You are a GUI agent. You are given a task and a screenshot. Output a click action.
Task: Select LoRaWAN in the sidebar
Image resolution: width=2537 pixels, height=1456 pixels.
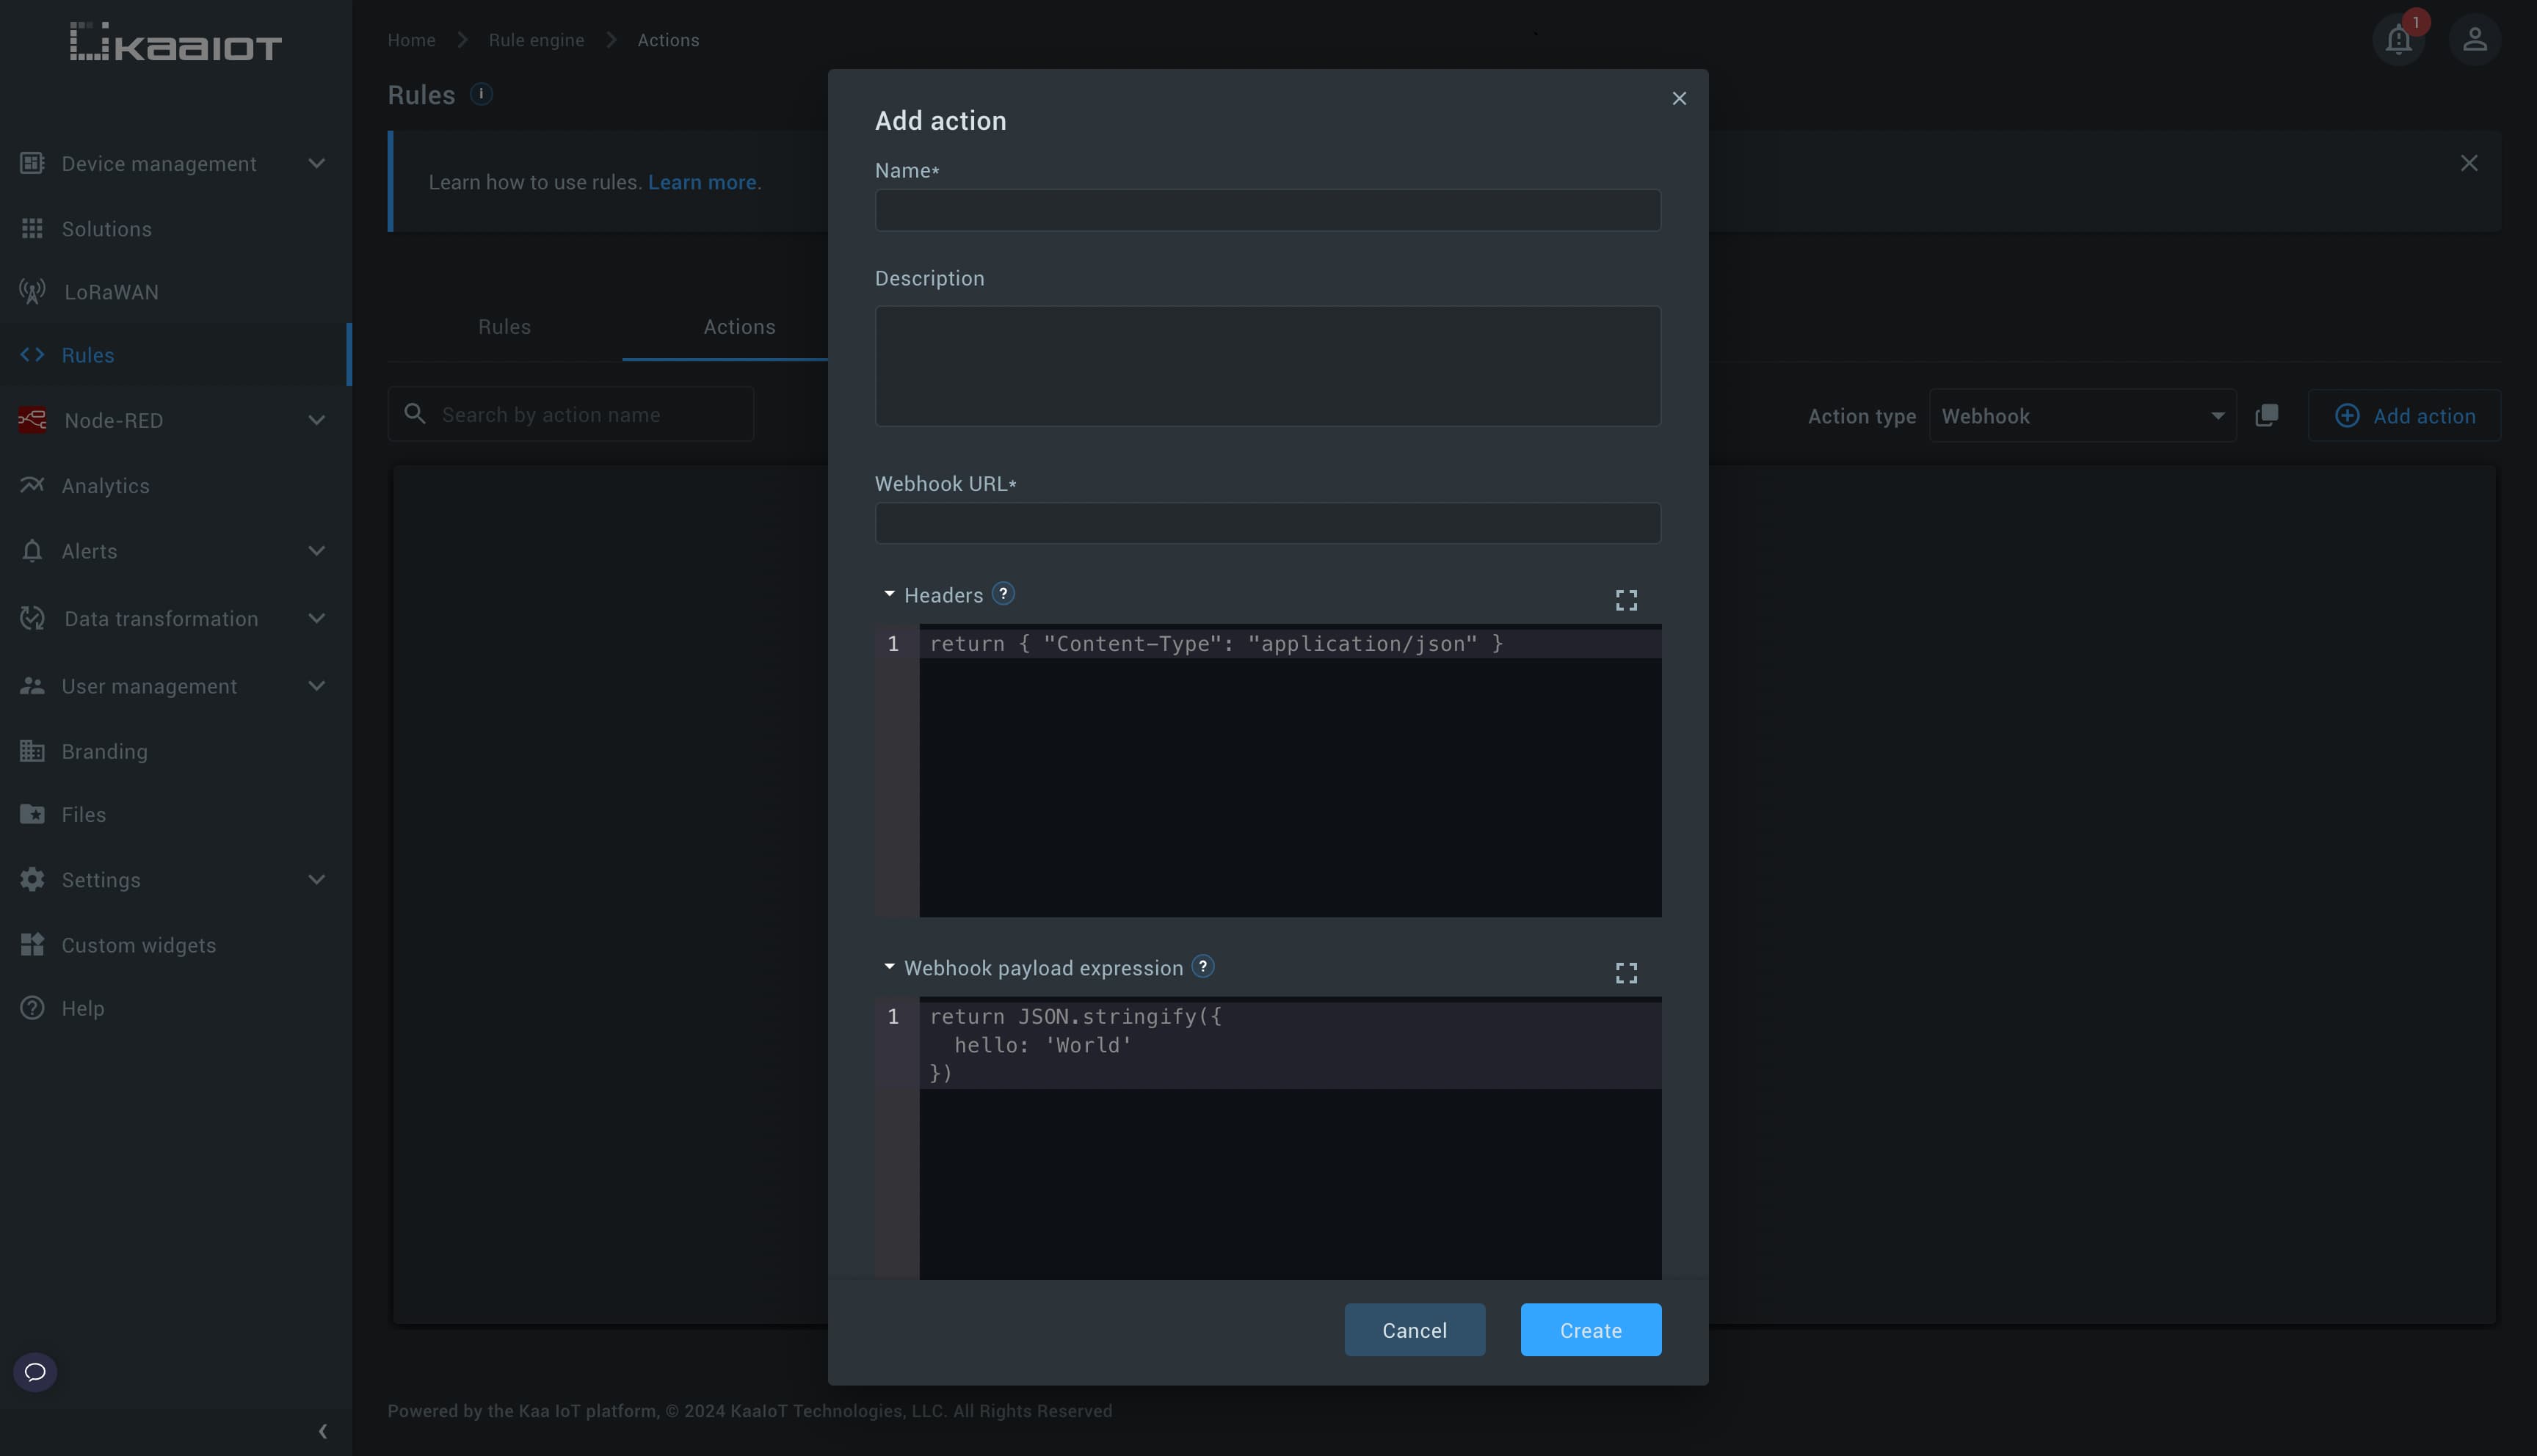(175, 292)
